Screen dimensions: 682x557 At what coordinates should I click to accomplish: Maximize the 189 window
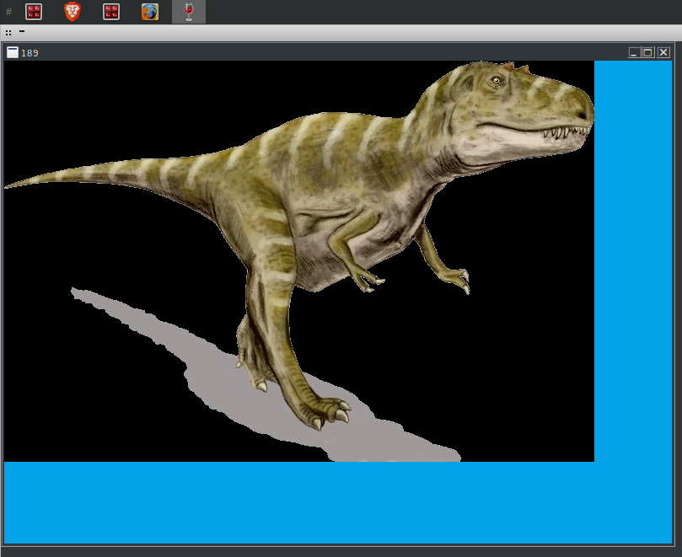pos(648,52)
